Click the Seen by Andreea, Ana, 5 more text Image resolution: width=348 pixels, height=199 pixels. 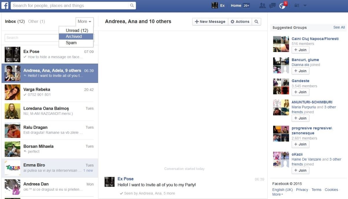click(x=147, y=193)
